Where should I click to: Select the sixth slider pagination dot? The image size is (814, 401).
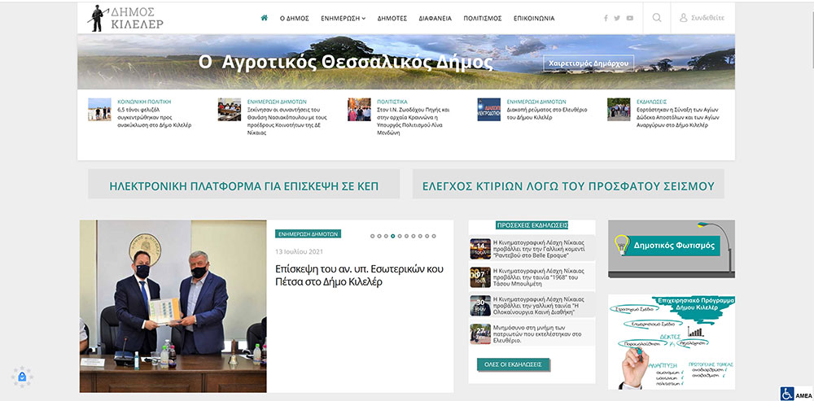pos(406,236)
